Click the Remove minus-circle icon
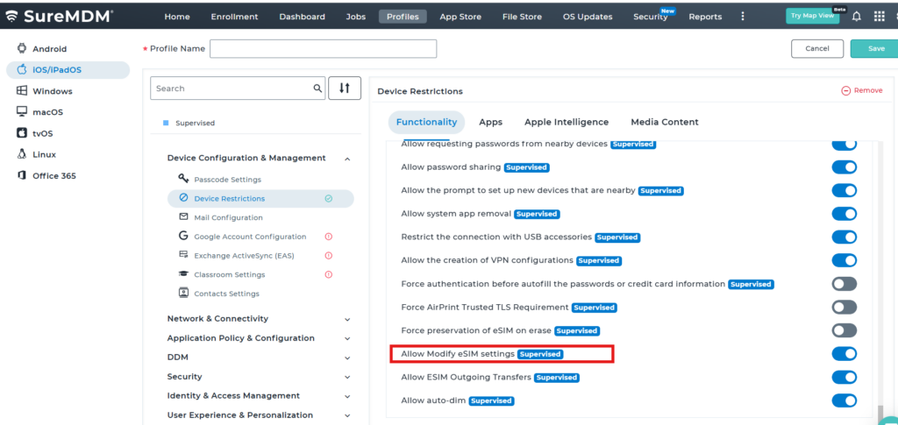898x425 pixels. point(846,90)
